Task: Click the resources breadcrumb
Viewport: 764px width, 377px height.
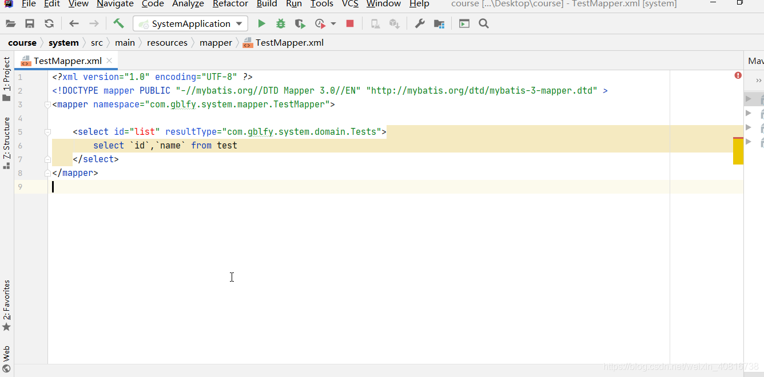Action: point(167,43)
